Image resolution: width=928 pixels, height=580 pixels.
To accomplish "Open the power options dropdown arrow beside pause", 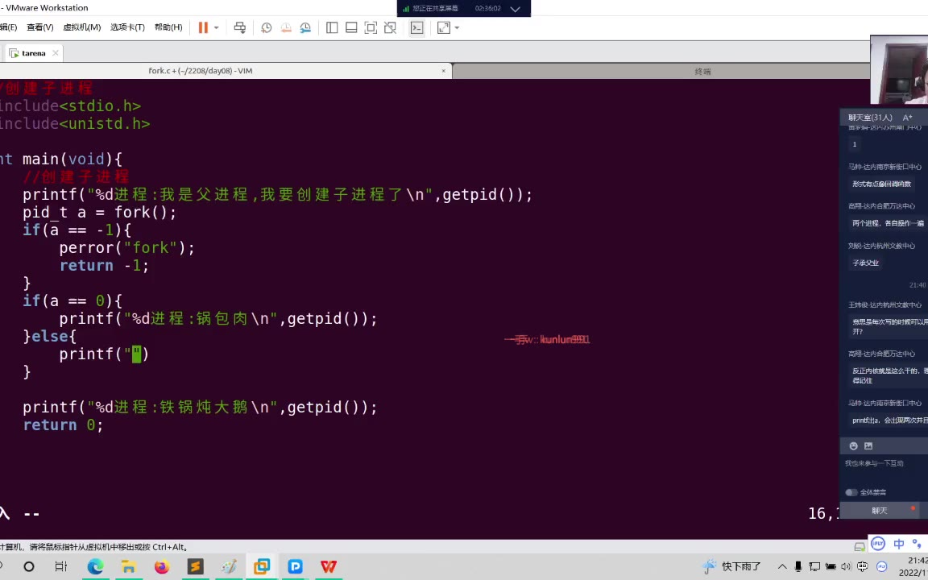I will (216, 28).
